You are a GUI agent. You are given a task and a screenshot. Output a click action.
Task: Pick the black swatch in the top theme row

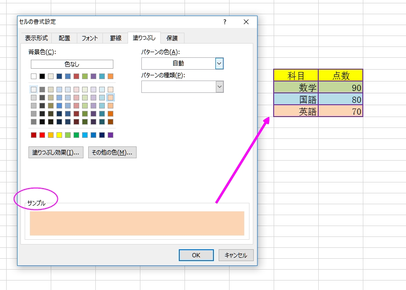tap(42, 76)
